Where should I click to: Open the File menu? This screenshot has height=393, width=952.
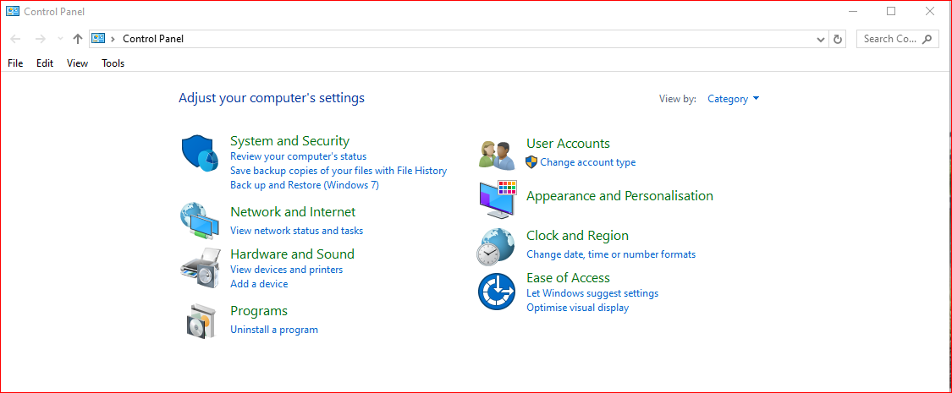[15, 63]
